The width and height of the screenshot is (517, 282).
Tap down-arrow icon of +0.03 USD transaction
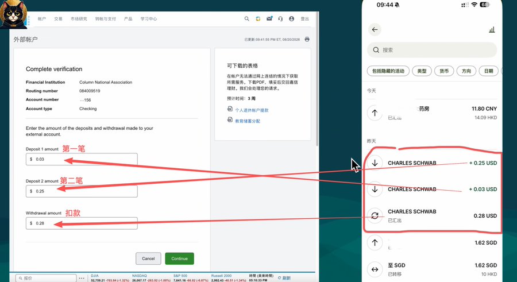(375, 190)
